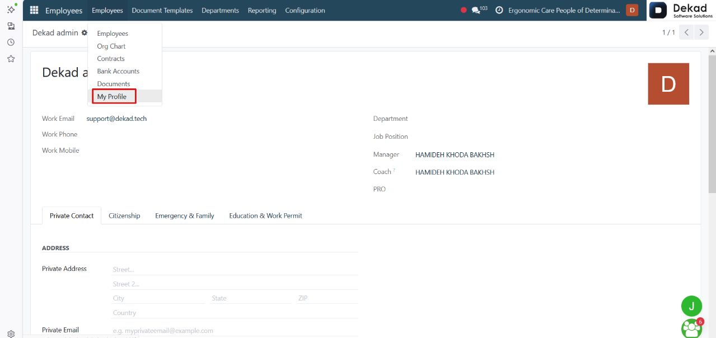Switch to the Private Contact tab
716x338 pixels.
(72, 215)
